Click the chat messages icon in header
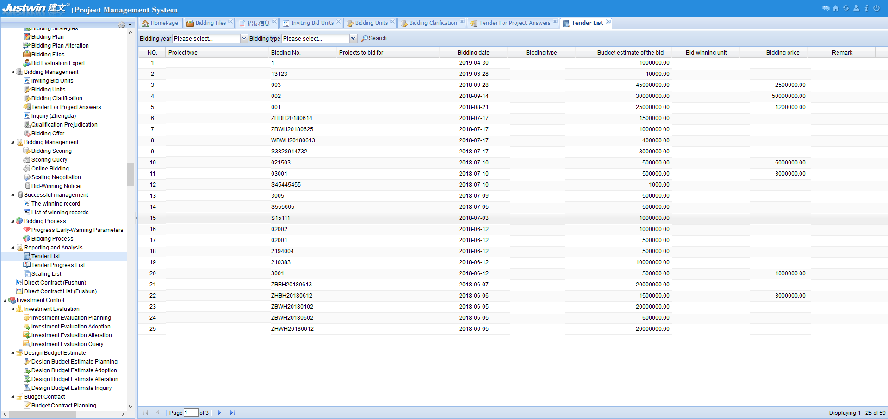This screenshot has height=419, width=888. (826, 8)
